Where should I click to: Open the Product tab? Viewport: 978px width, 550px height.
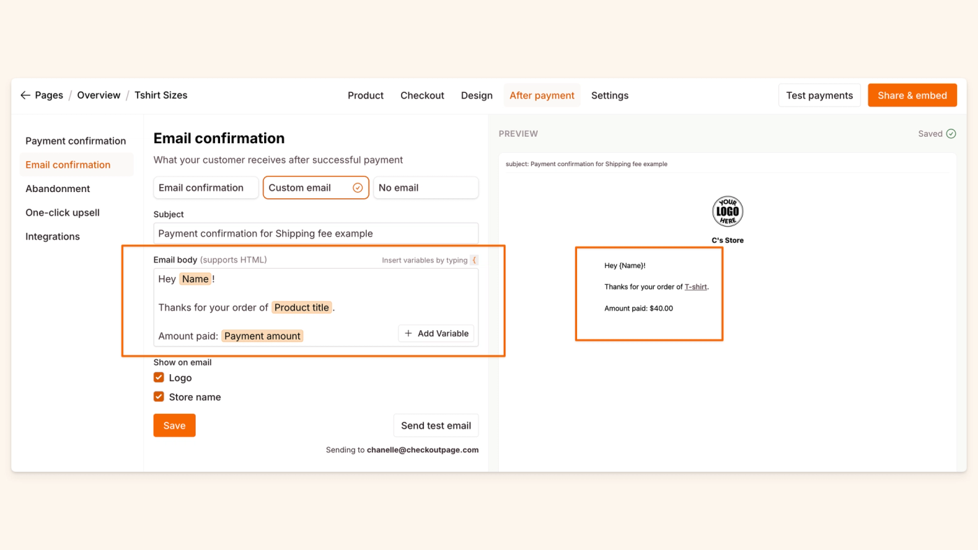pyautogui.click(x=365, y=96)
